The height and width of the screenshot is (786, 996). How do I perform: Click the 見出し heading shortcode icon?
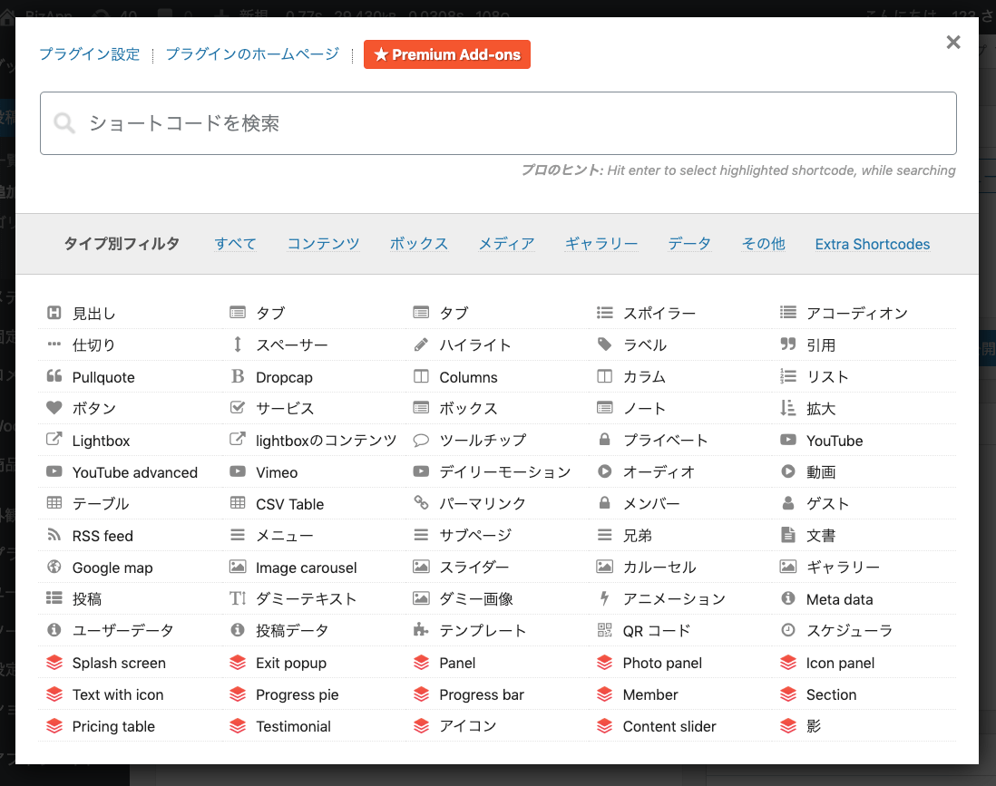(54, 313)
